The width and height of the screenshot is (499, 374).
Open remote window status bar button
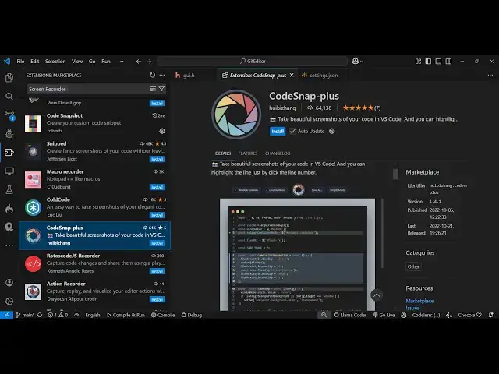(6, 315)
